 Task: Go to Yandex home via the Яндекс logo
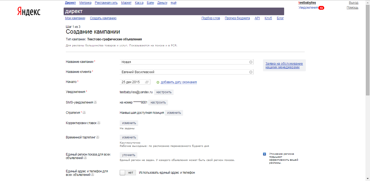[x=29, y=11]
